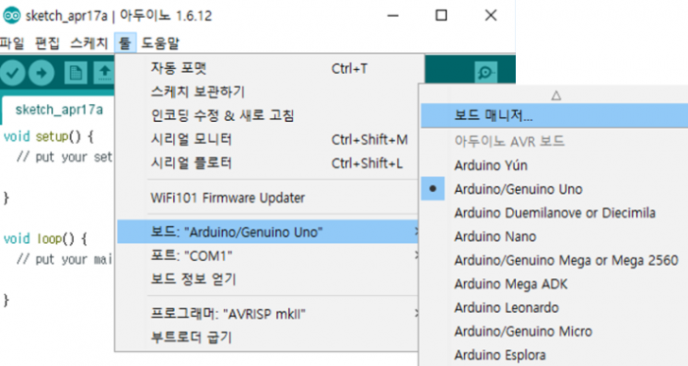Select the Arduino Nano board
This screenshot has width=688, height=366.
pyautogui.click(x=554, y=236)
